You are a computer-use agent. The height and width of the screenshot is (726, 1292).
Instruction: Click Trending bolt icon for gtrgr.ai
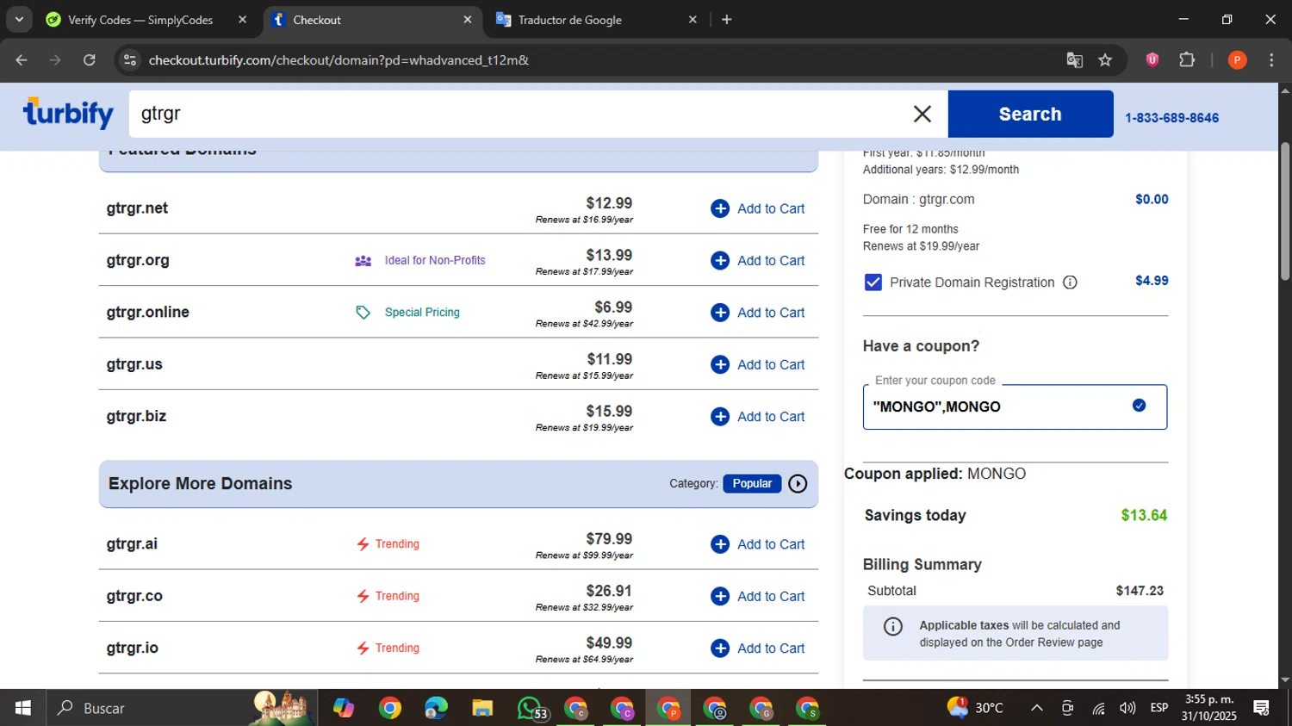pyautogui.click(x=363, y=544)
